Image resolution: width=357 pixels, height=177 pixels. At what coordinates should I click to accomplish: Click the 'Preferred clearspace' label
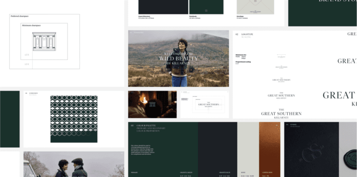click(20, 16)
